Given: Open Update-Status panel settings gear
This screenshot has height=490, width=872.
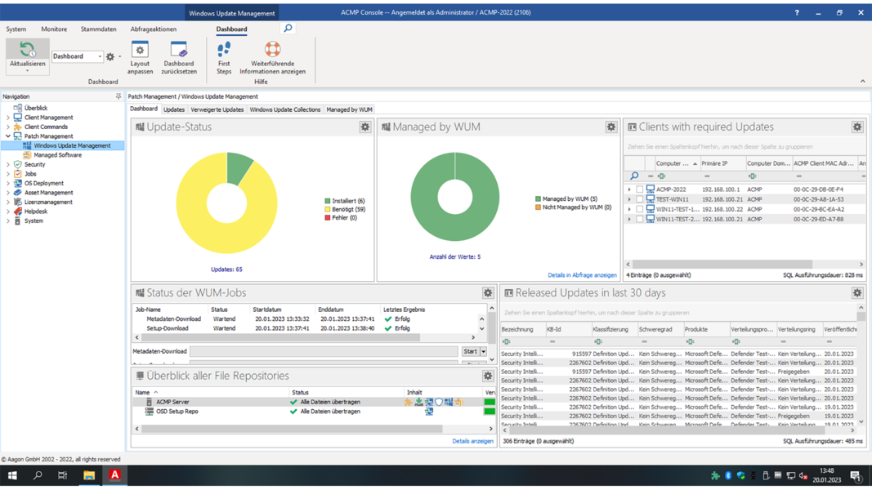Looking at the screenshot, I should pos(365,127).
